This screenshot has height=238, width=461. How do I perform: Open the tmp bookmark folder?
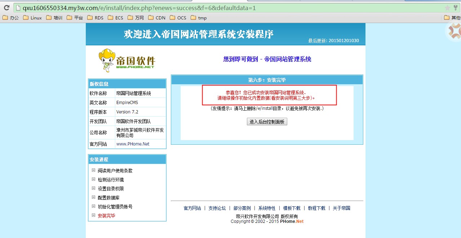click(x=199, y=18)
